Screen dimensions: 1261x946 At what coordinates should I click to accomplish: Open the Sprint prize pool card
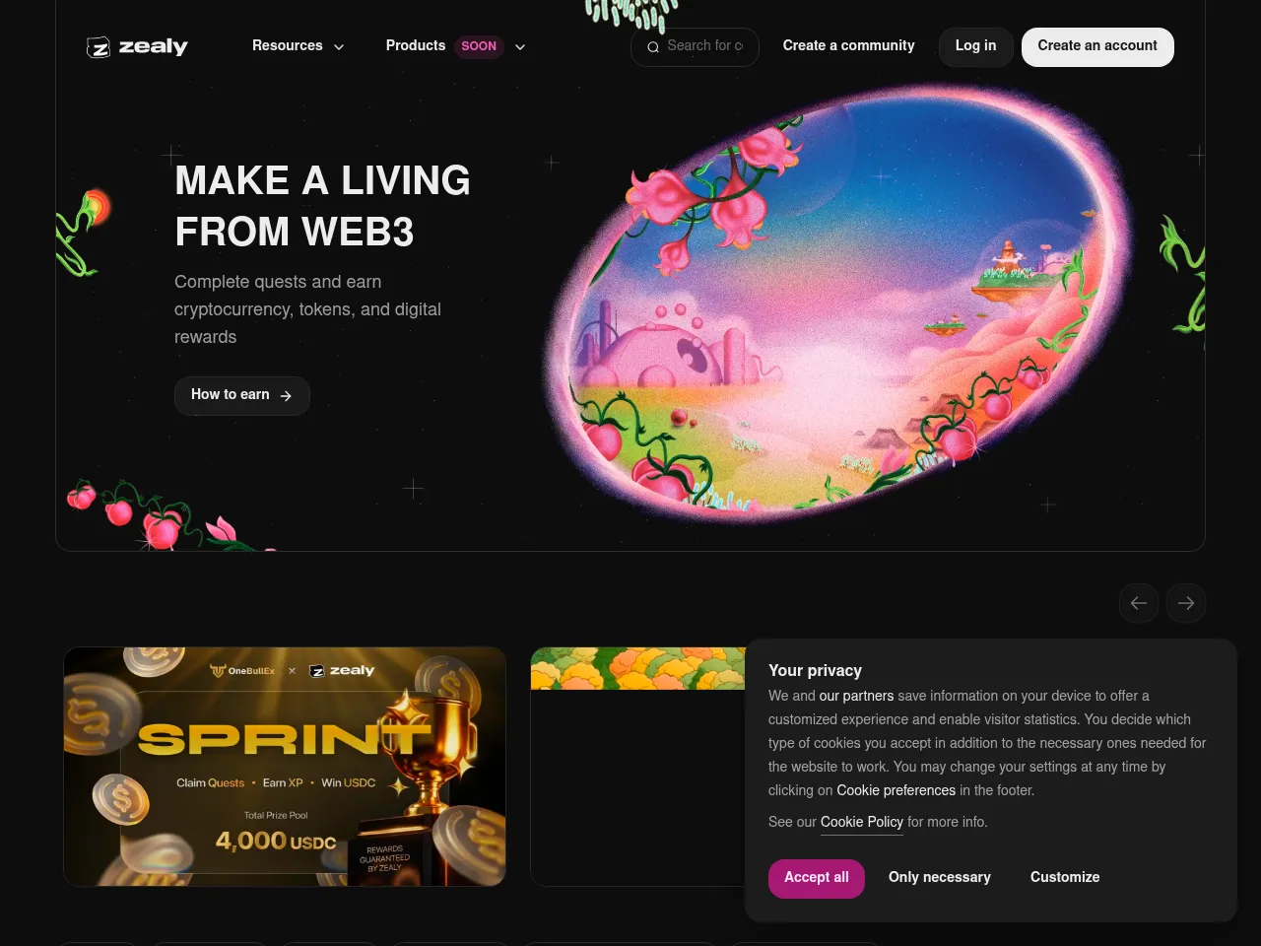pos(285,767)
